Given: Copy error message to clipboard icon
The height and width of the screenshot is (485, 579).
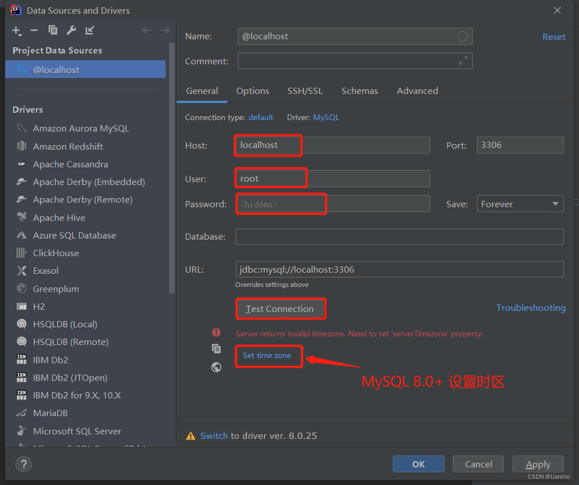Looking at the screenshot, I should (216, 348).
